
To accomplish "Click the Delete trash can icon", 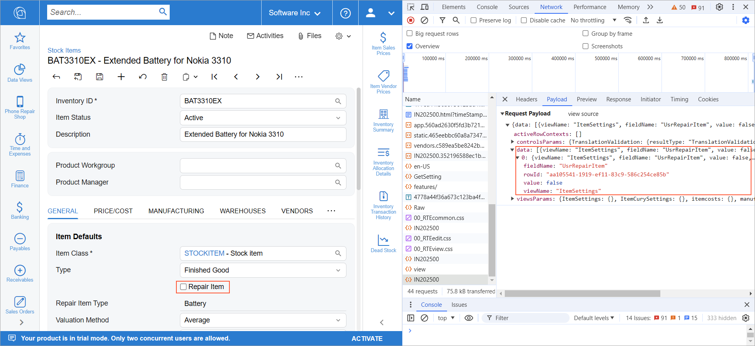I will (x=164, y=77).
